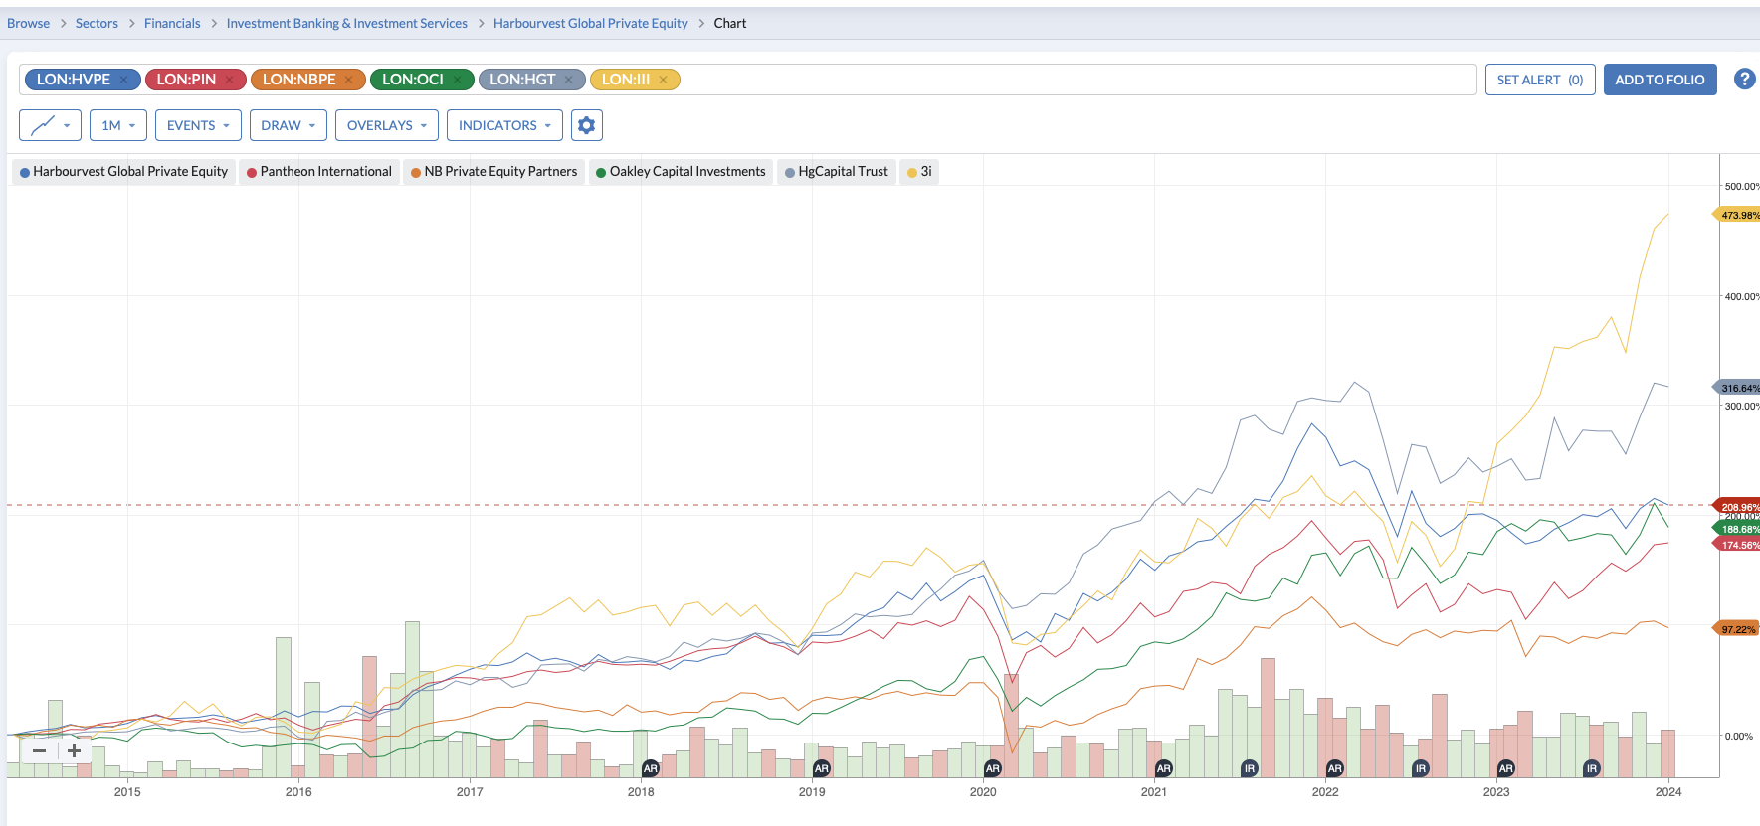Open the help question mark icon

pyautogui.click(x=1744, y=79)
